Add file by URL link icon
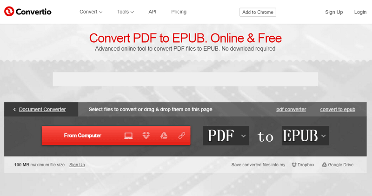 (x=181, y=136)
